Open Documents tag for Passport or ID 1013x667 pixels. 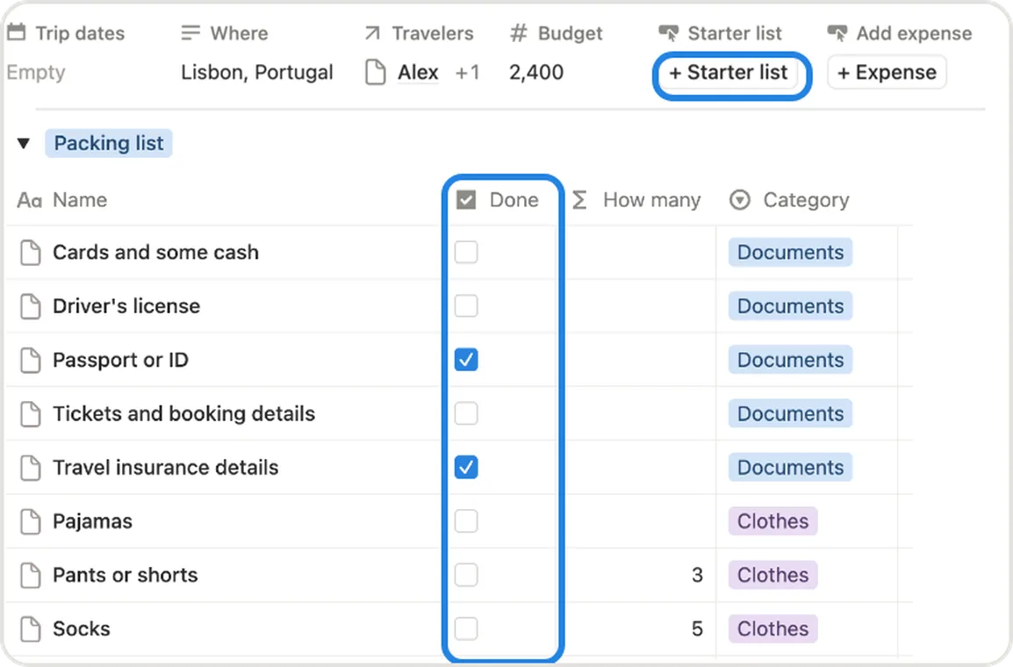[x=790, y=360]
